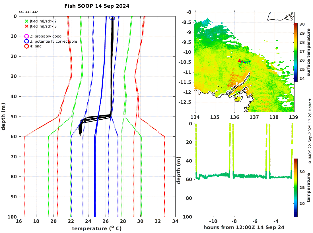Screen dimensions: 313x233
Task: Click the red X legend marker
Action: [26, 26]
